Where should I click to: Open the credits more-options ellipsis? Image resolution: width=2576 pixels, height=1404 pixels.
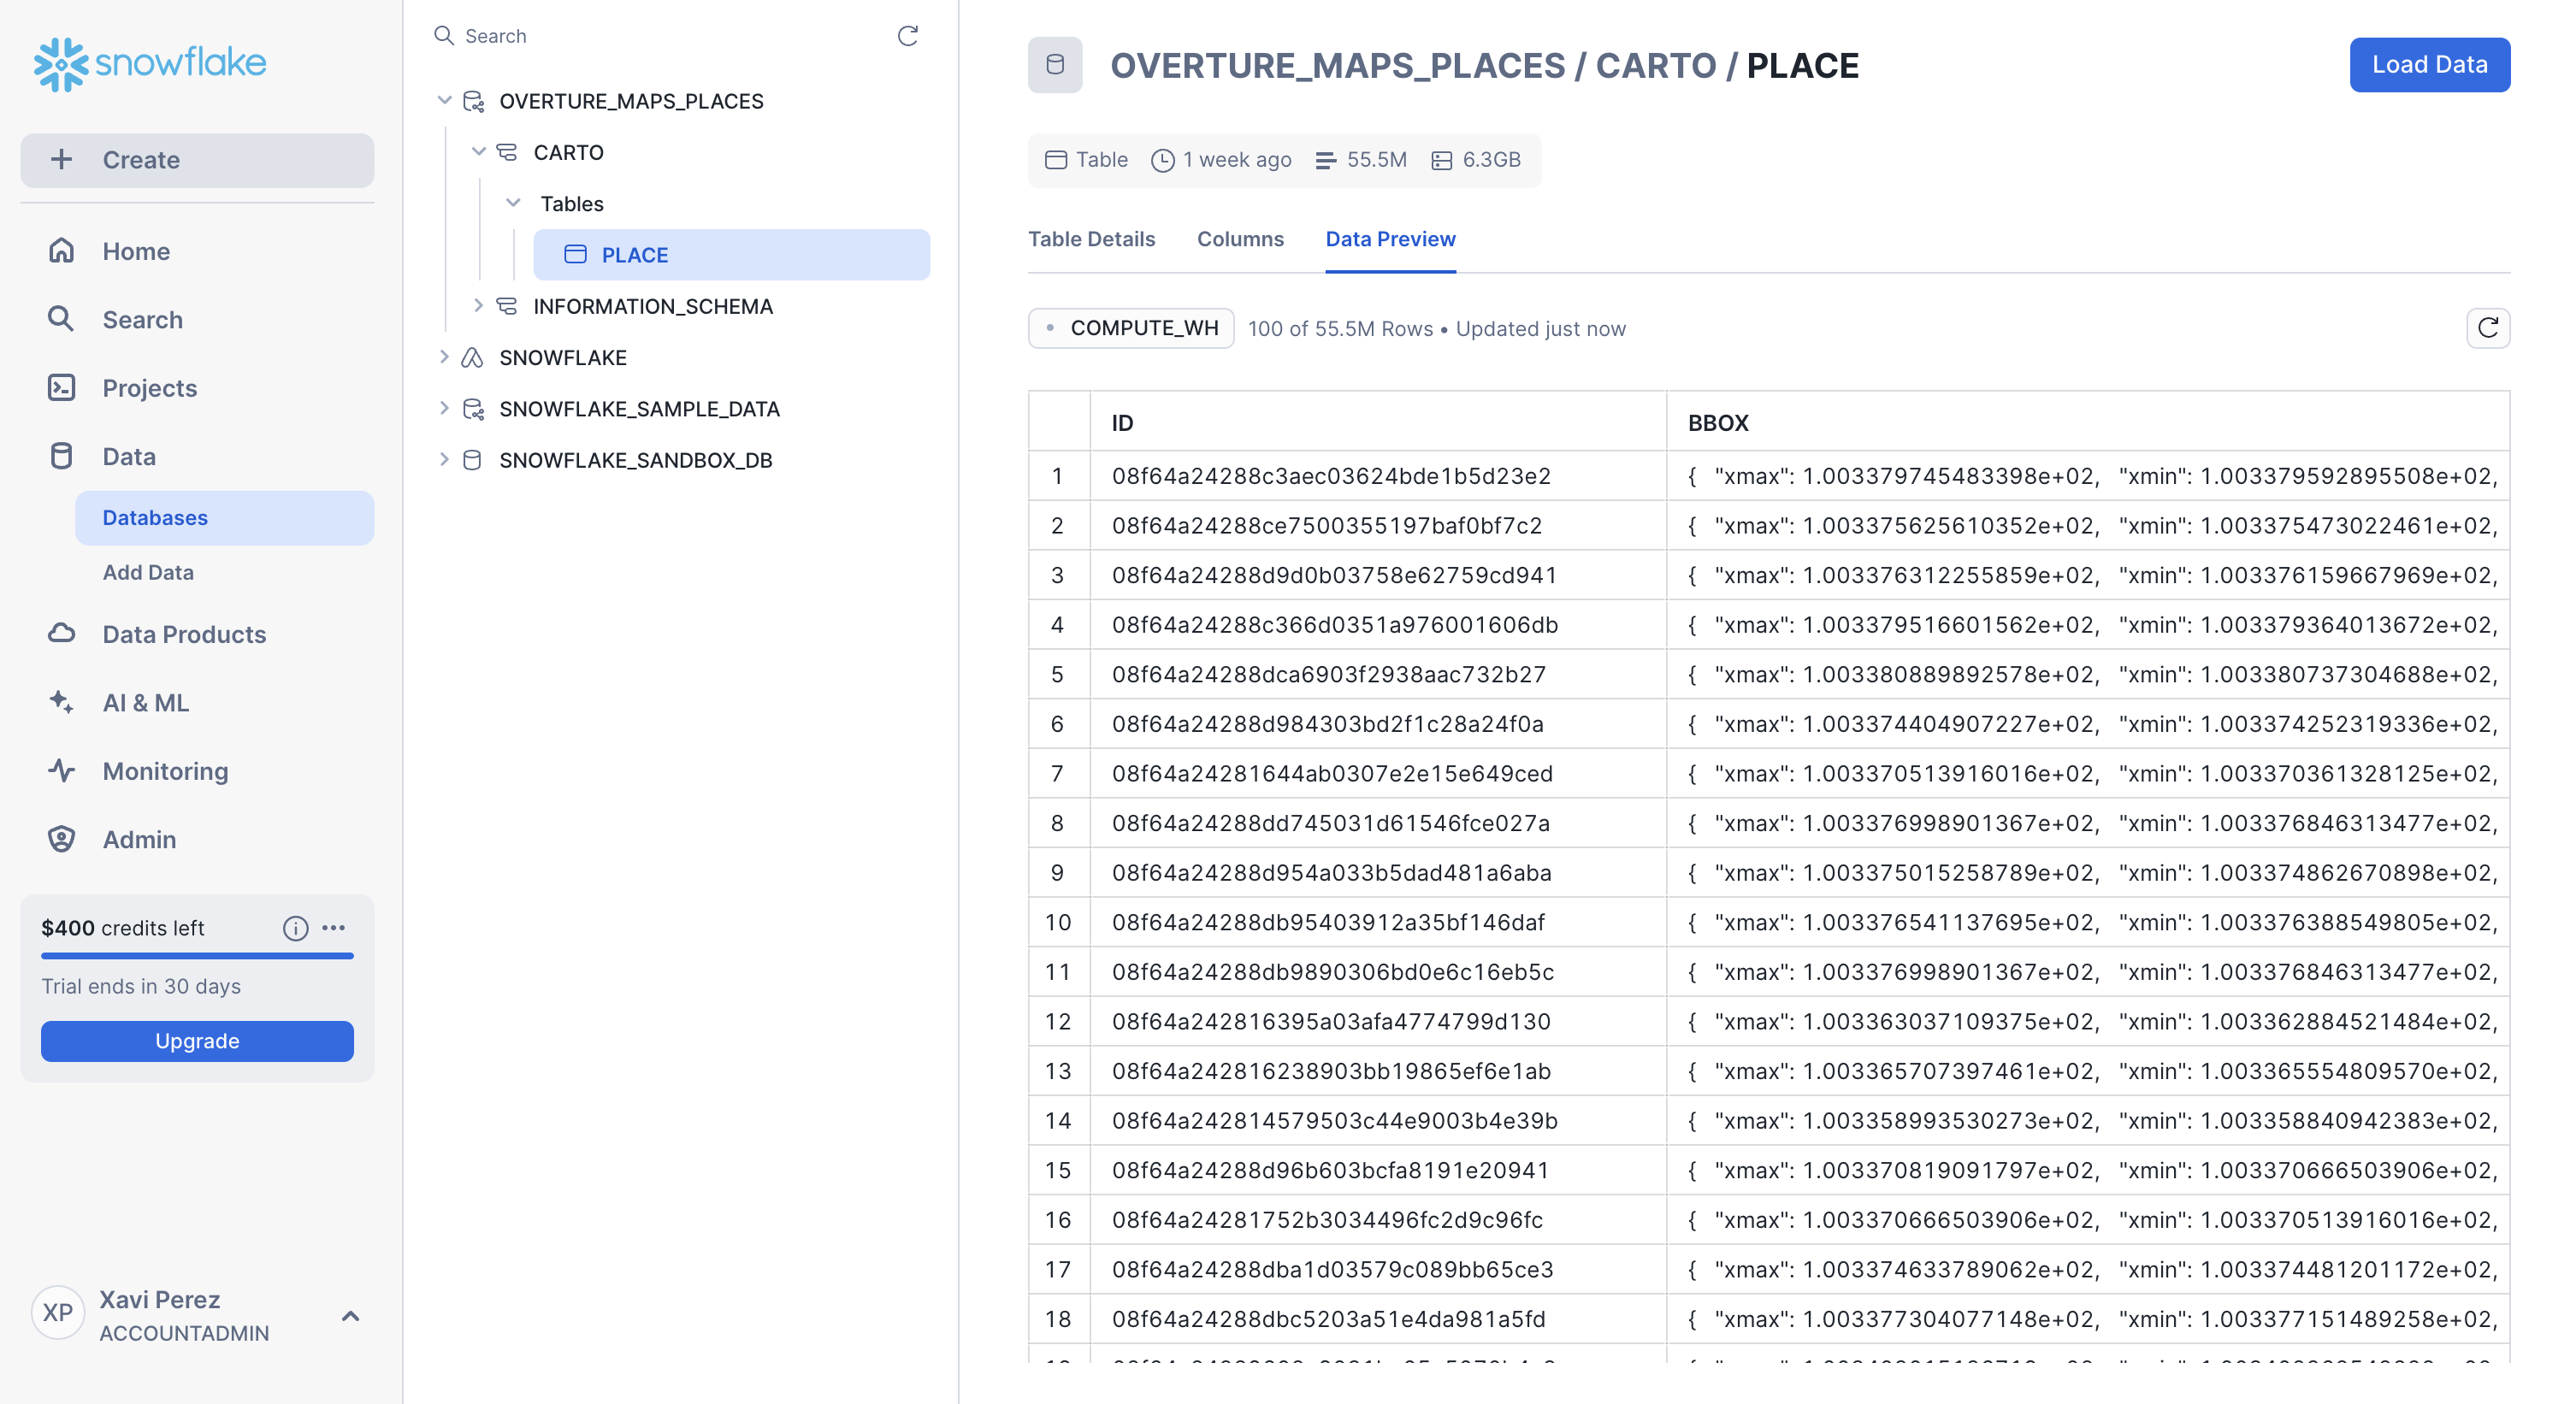point(334,928)
